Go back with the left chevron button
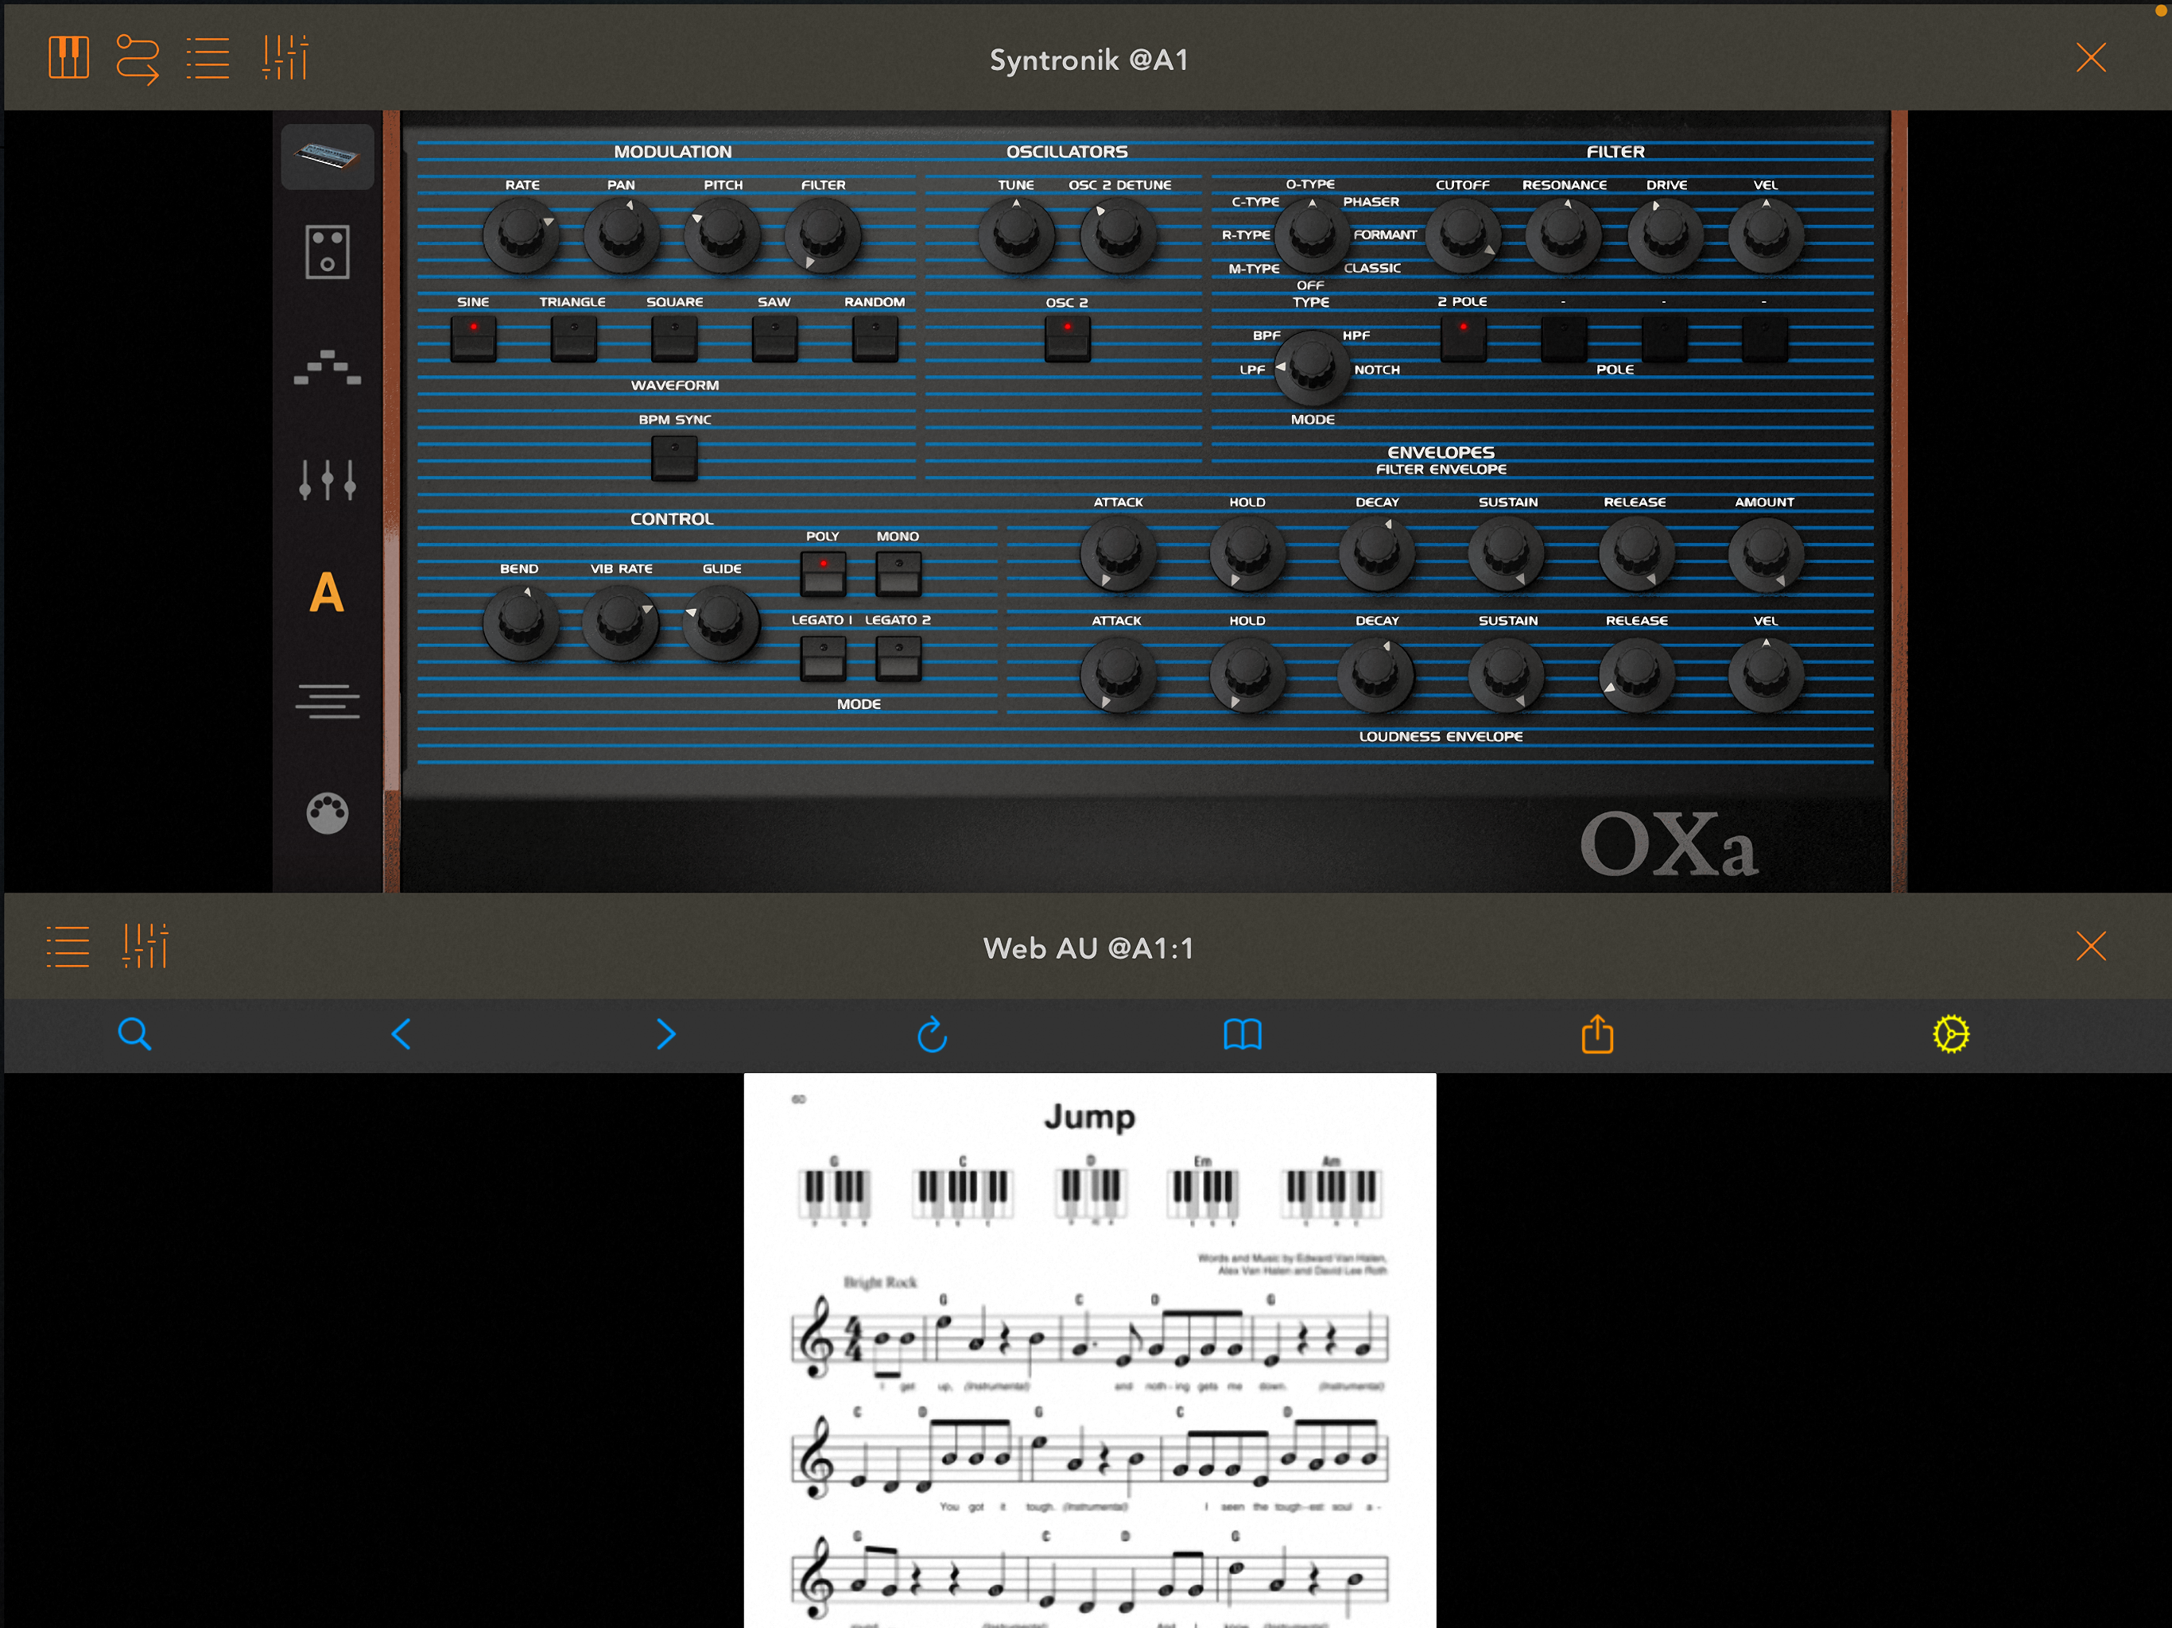Screen dimensions: 2172x1628 coord(401,1034)
